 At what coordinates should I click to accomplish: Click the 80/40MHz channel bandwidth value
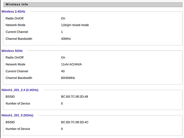pyautogui.click(x=68, y=78)
